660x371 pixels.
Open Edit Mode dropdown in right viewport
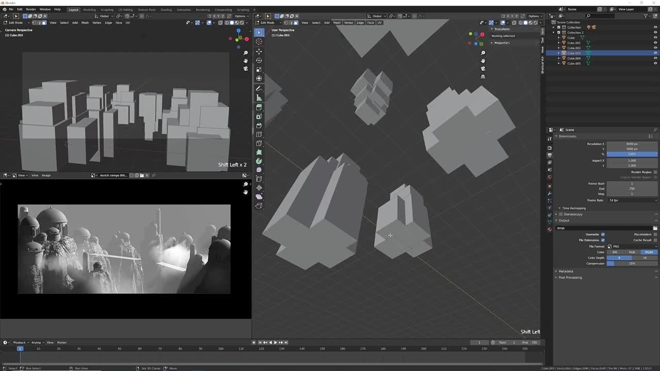tap(267, 23)
